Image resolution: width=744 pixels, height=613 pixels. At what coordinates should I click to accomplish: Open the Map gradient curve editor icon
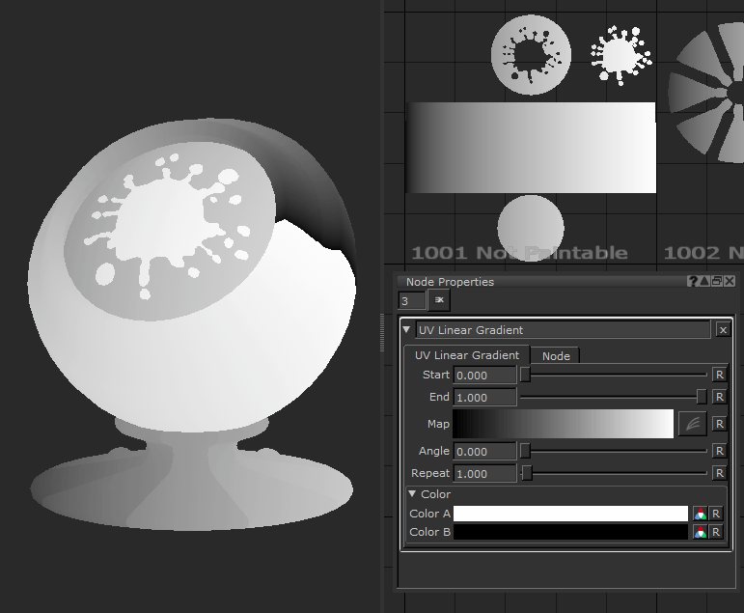click(x=692, y=424)
